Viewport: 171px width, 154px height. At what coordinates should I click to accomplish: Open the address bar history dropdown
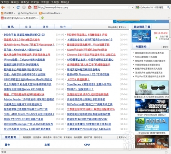(132, 8)
